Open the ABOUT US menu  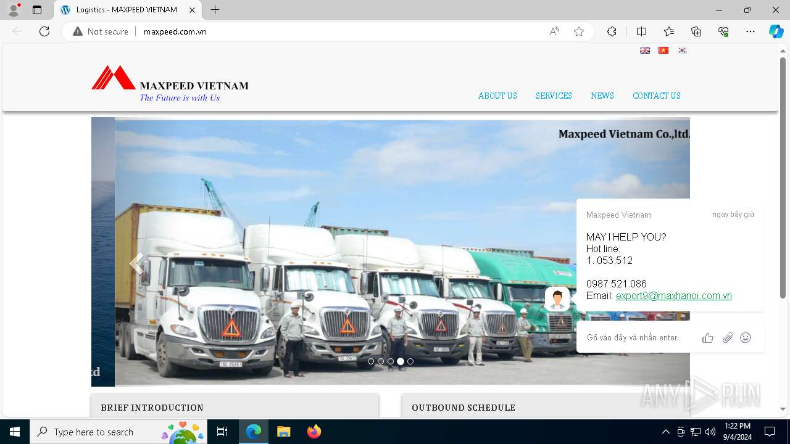pyautogui.click(x=497, y=96)
